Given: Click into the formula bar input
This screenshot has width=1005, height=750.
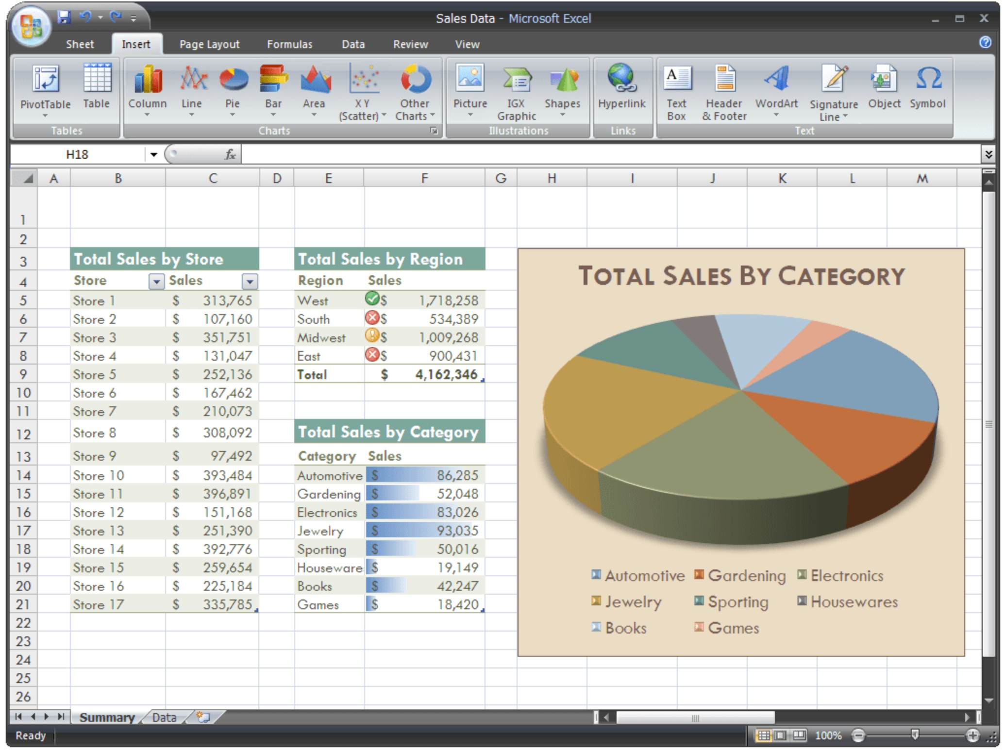Looking at the screenshot, I should 610,155.
